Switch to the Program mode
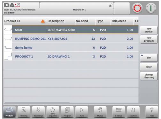Screen dimensions: 161x119 click(x=67, y=112)
